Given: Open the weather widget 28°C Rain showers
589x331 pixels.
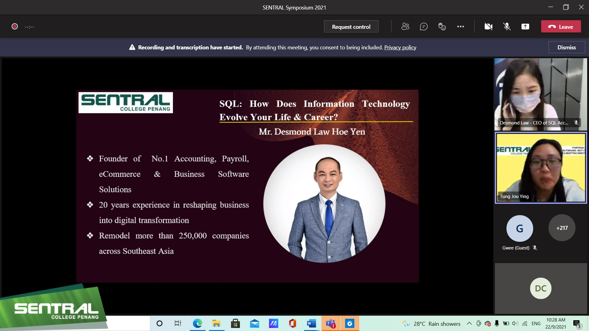Looking at the screenshot, I should (x=431, y=324).
